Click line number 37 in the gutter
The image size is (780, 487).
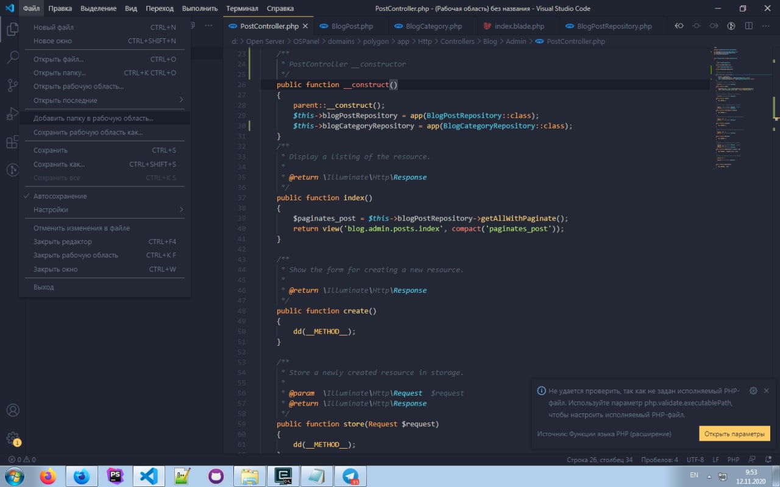(x=241, y=198)
